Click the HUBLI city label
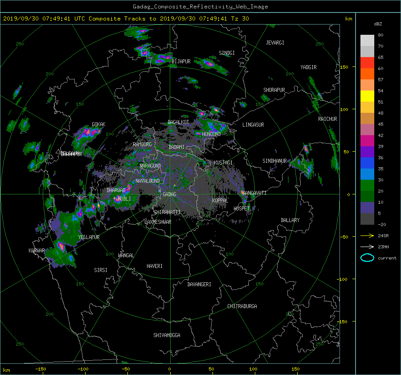This screenshot has height=375, width=401. point(124,198)
